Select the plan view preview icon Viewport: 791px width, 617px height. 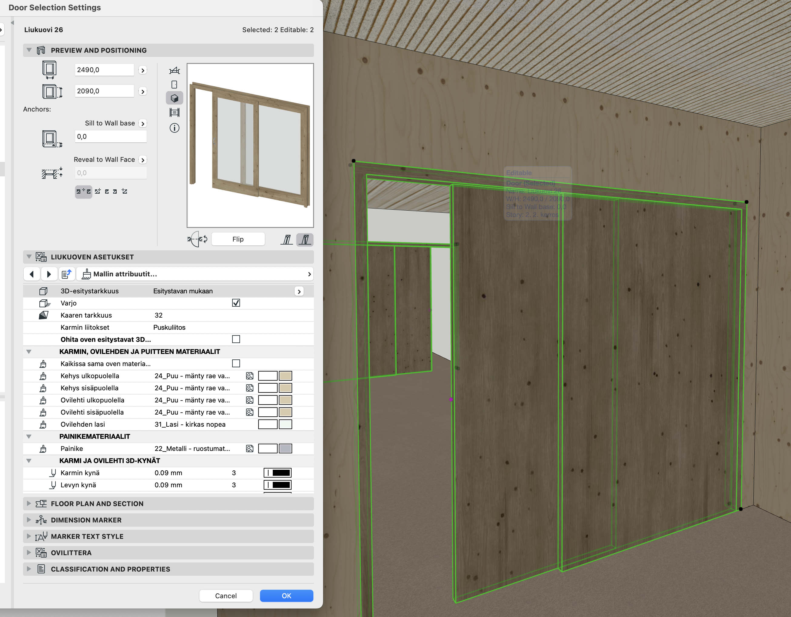click(174, 70)
